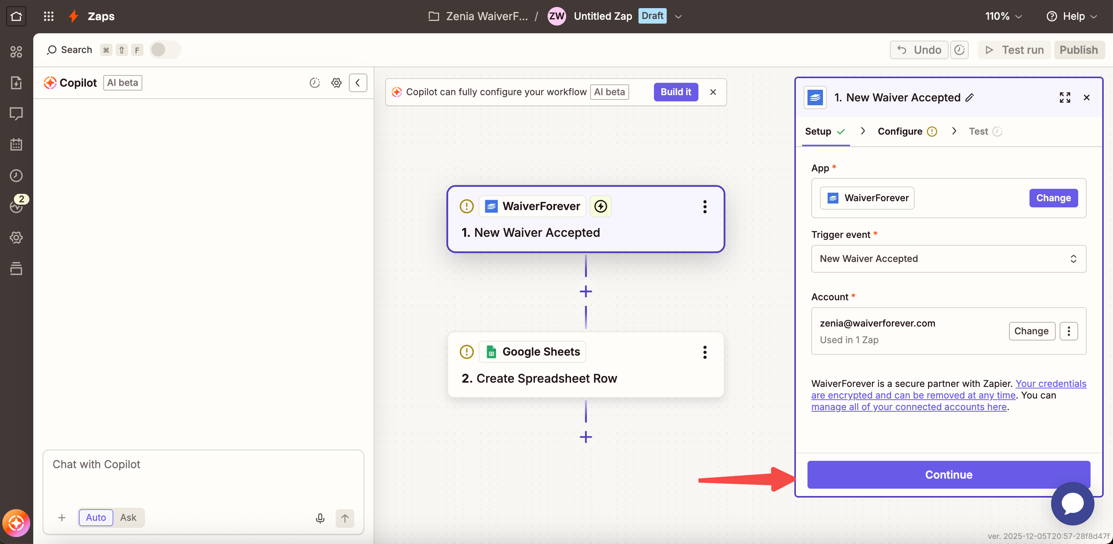Image resolution: width=1113 pixels, height=544 pixels.
Task: Click the microphone icon in Copilot chat
Action: (320, 518)
